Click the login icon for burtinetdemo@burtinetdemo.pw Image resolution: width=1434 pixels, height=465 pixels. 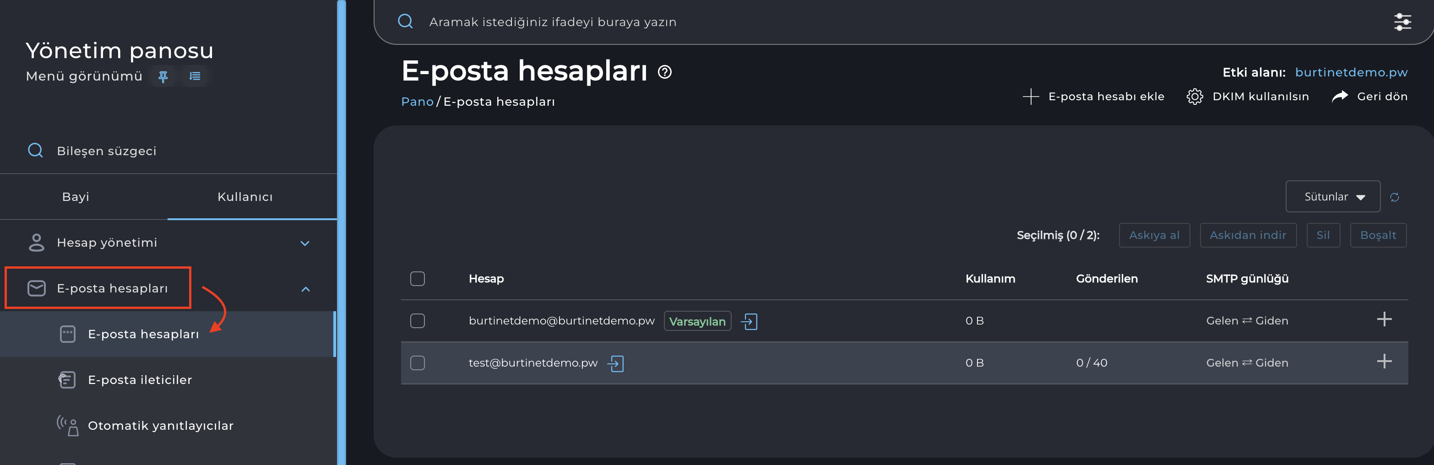tap(750, 321)
